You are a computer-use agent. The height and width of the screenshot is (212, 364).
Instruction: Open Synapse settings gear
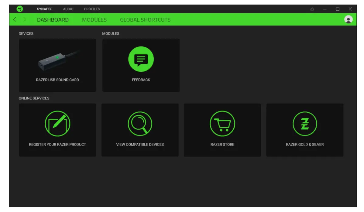(x=312, y=9)
